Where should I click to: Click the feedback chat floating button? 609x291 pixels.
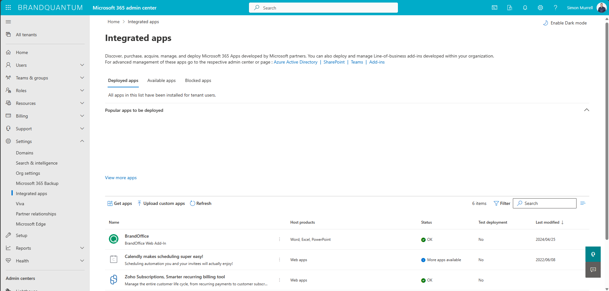(593, 270)
